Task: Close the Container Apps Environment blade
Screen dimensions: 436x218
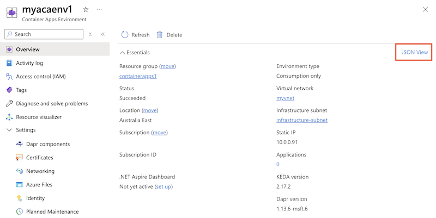Action: tap(425, 9)
